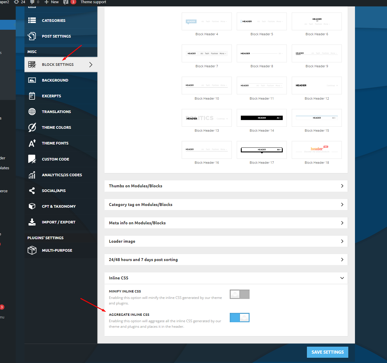Click the Social/APIs menu label
387x363 pixels.
point(54,191)
